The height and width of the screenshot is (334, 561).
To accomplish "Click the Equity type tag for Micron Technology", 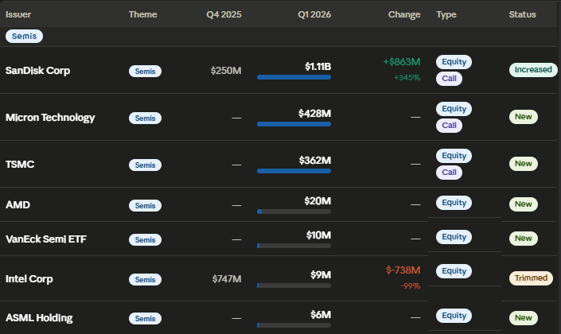I will (x=454, y=109).
